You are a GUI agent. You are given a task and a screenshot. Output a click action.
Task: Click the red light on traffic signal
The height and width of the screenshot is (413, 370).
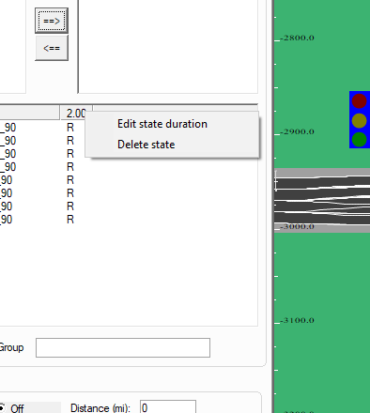point(359,101)
